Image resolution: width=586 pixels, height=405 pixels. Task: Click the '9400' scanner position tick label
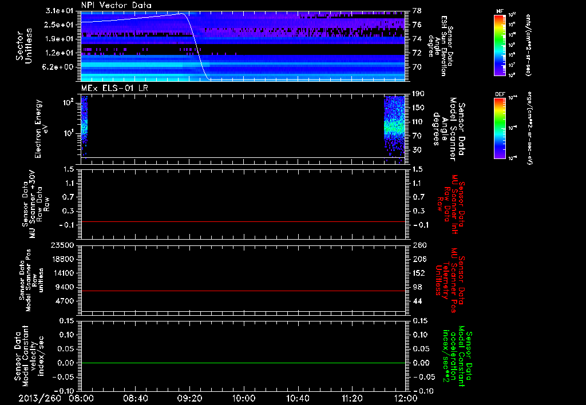[65, 287]
